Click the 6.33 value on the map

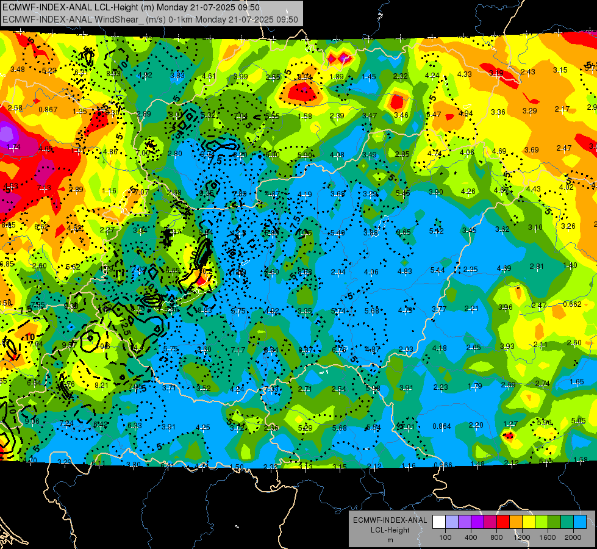134,426
